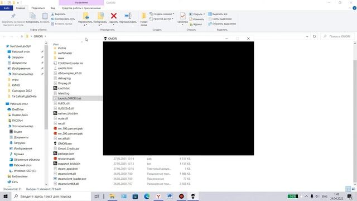The width and height of the screenshot is (357, 201).
Task: Switch to the Поделиться ribbon tab
Action: tap(38, 8)
